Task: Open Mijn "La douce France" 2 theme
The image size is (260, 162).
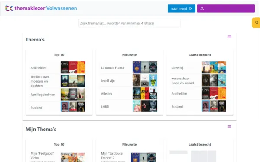Action: [x=112, y=156]
